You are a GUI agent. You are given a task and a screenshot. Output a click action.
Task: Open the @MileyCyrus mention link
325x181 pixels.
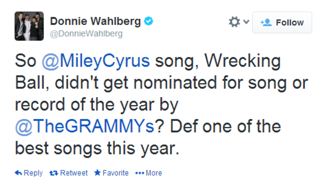(96, 61)
